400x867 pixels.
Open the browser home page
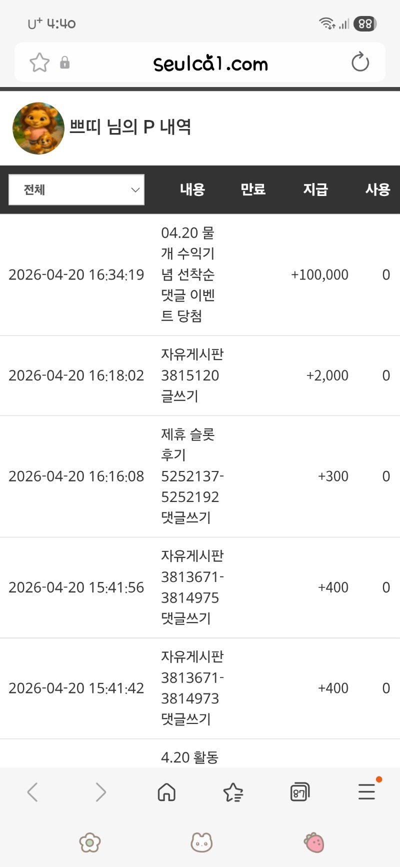pyautogui.click(x=166, y=792)
